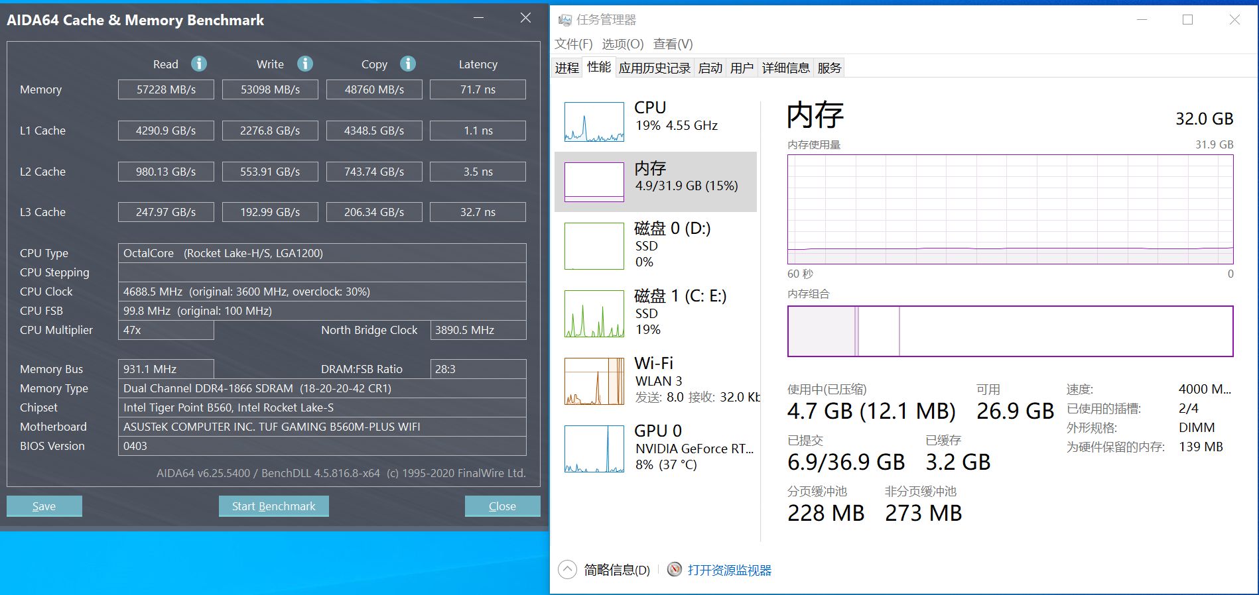
Task: Click the Chipset Intel Tiger Point field
Action: [x=322, y=407]
